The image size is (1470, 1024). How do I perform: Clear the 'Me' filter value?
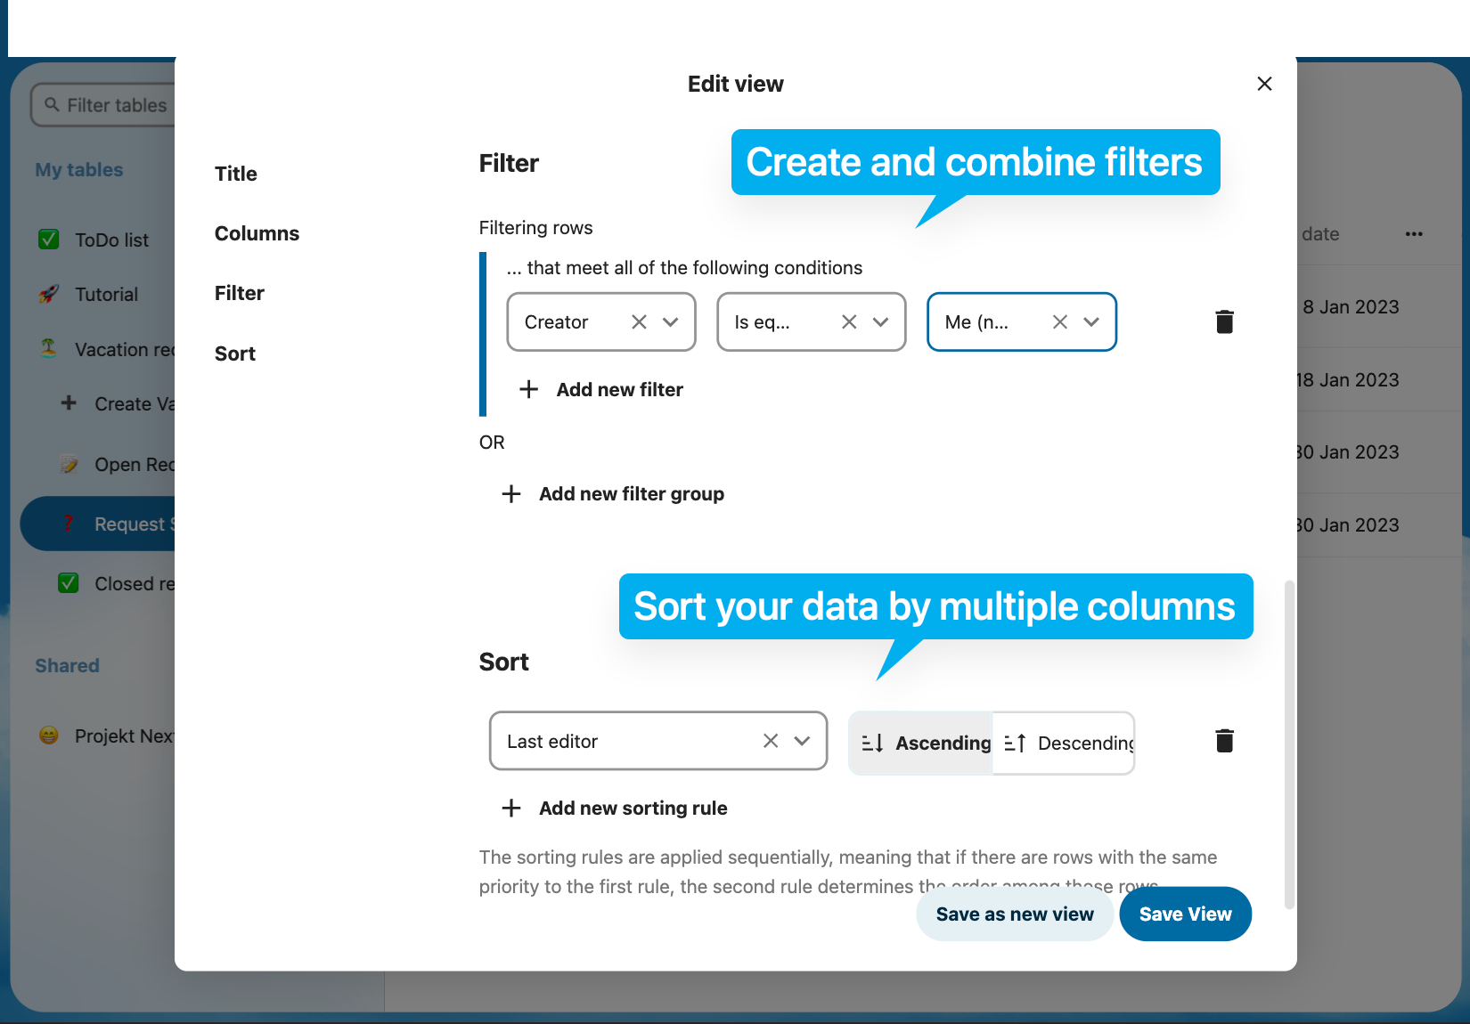tap(1059, 322)
